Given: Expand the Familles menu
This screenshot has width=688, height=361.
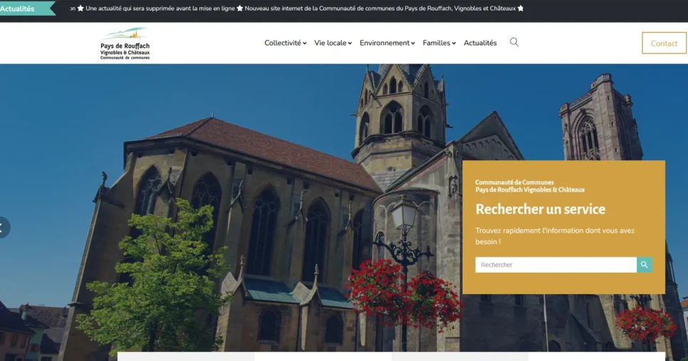Looking at the screenshot, I should pyautogui.click(x=439, y=43).
